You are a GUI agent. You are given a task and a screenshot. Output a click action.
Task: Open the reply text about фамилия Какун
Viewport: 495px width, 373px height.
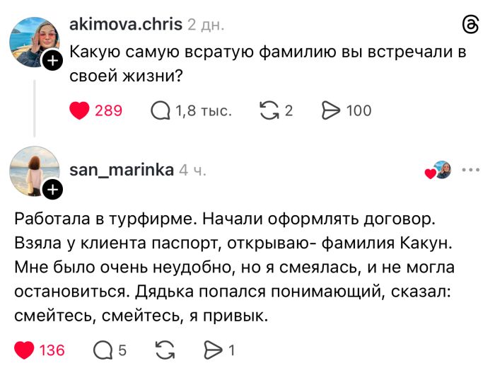[x=233, y=265]
